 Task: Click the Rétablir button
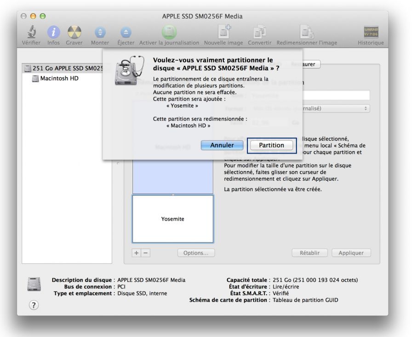pos(309,253)
